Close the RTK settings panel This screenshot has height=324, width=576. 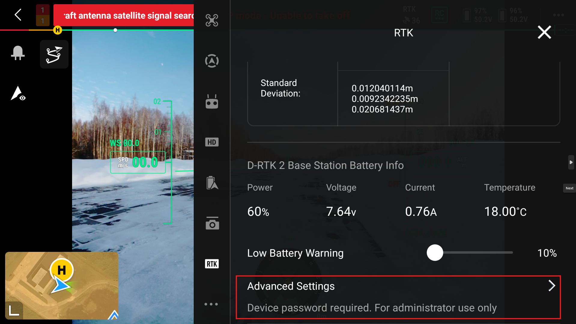click(544, 32)
